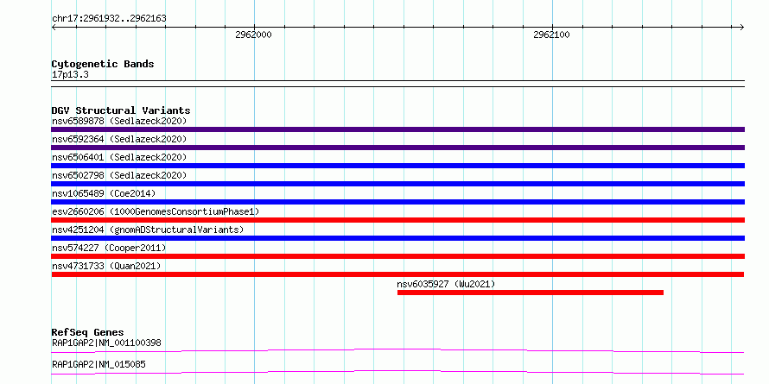Select the purple bar under nsv6589878
769x384 pixels.
coord(397,129)
